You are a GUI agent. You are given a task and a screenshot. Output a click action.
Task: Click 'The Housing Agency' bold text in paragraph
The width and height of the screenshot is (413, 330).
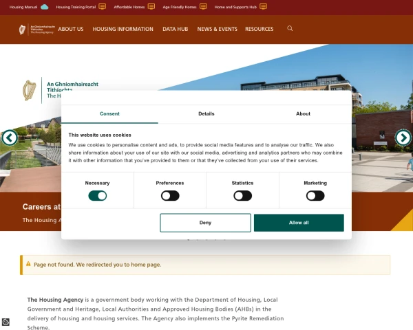[55, 300]
